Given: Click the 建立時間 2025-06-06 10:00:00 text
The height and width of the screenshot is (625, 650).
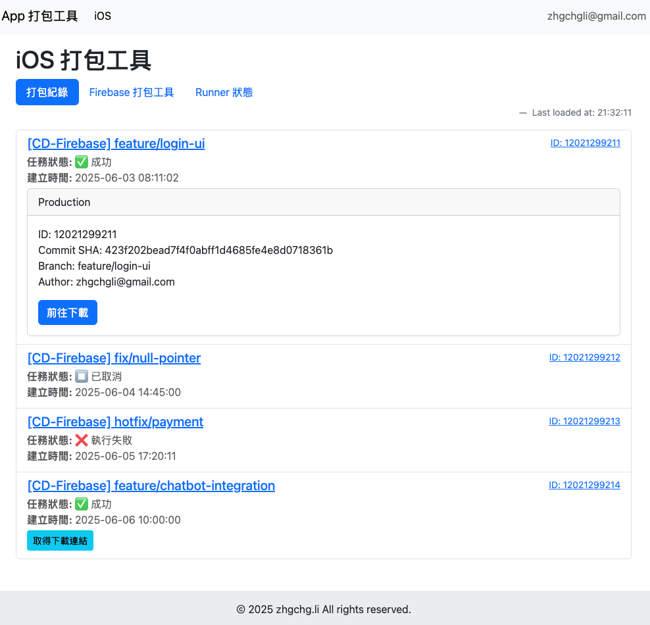Looking at the screenshot, I should pos(104,520).
